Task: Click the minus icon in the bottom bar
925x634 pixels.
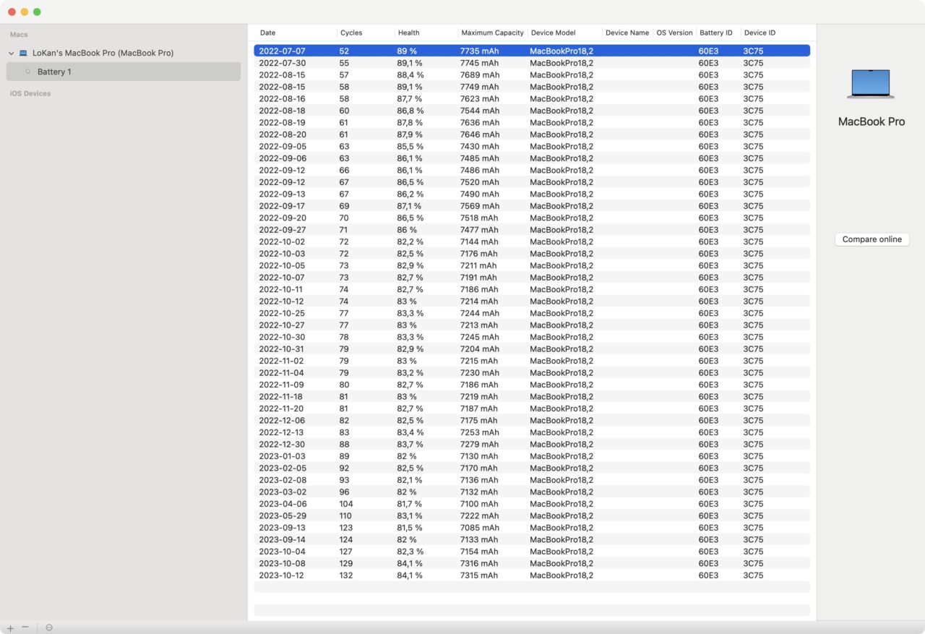Action: click(25, 627)
